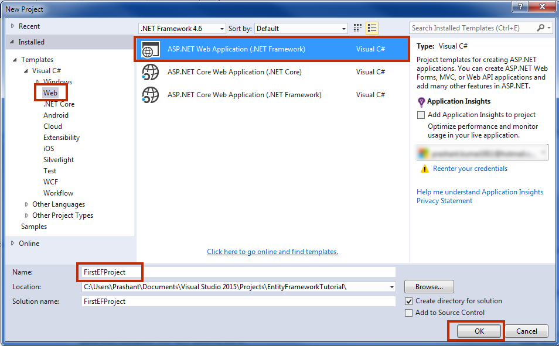
Task: Select the Android category
Action: (x=56, y=115)
